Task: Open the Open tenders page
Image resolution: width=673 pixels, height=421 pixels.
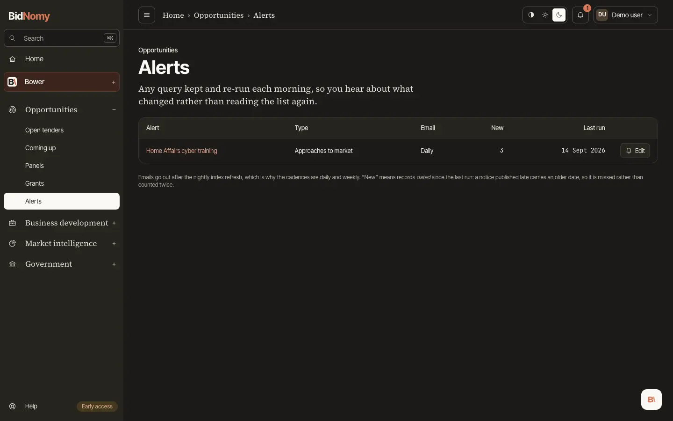Action: pyautogui.click(x=62, y=130)
